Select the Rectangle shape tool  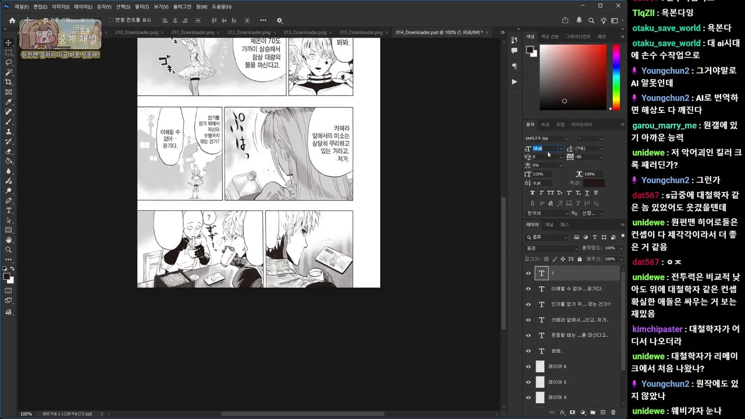pyautogui.click(x=9, y=230)
